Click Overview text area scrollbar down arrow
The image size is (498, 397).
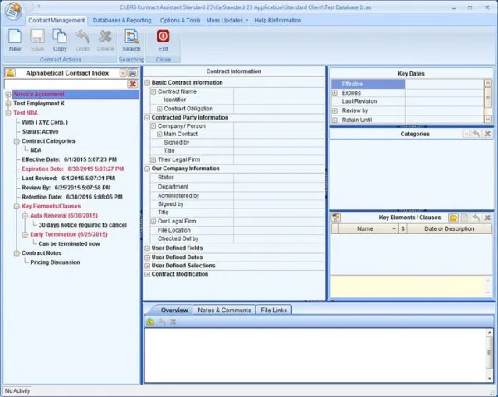coord(490,378)
